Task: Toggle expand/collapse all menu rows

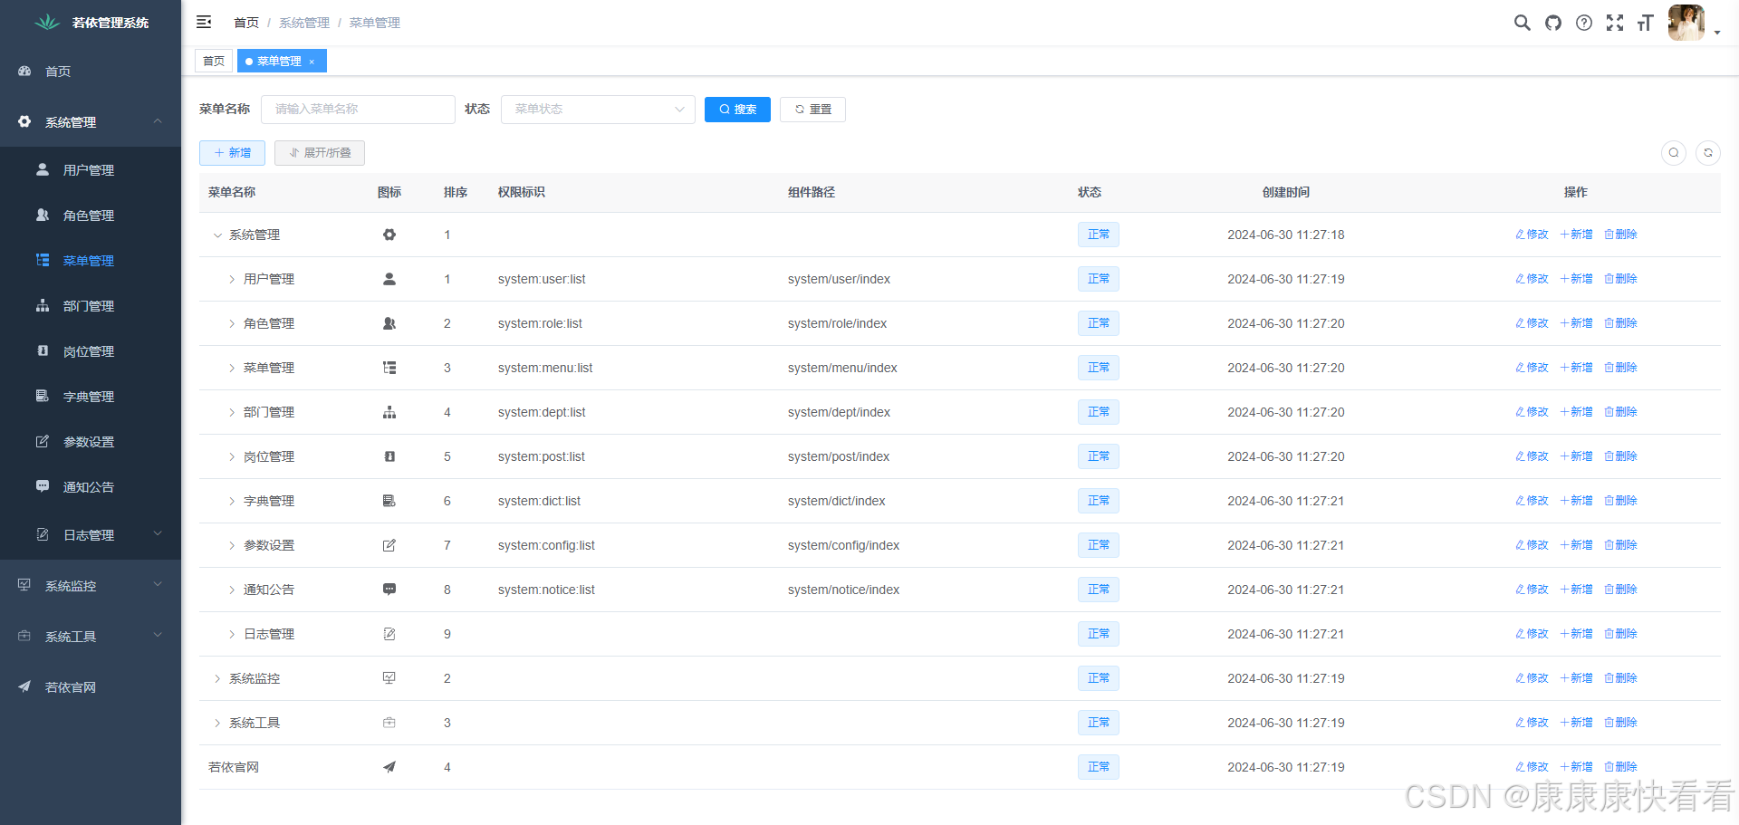Action: coord(320,153)
